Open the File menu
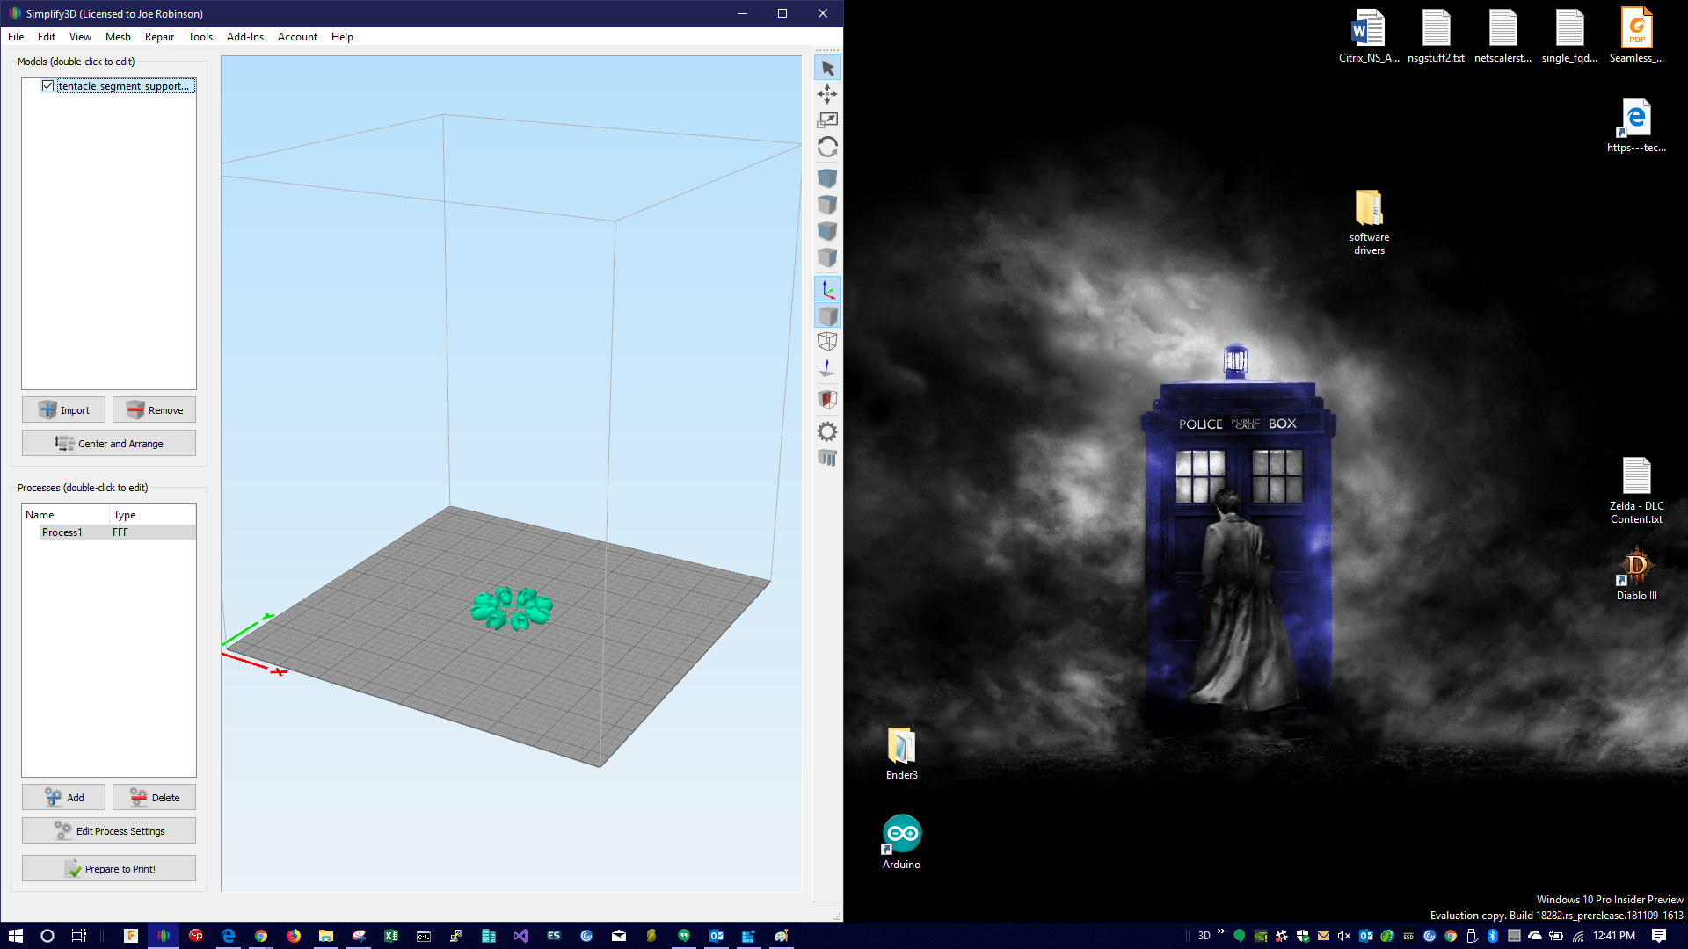 pyautogui.click(x=16, y=37)
